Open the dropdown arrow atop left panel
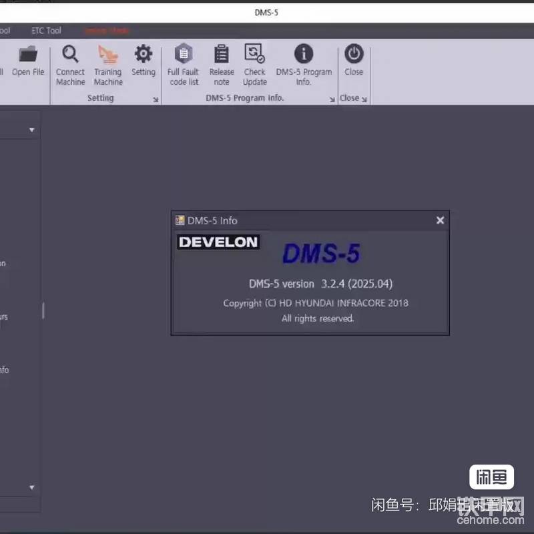 point(31,130)
